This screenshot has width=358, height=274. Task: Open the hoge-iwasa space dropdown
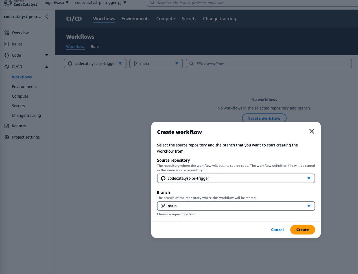coord(56,3)
